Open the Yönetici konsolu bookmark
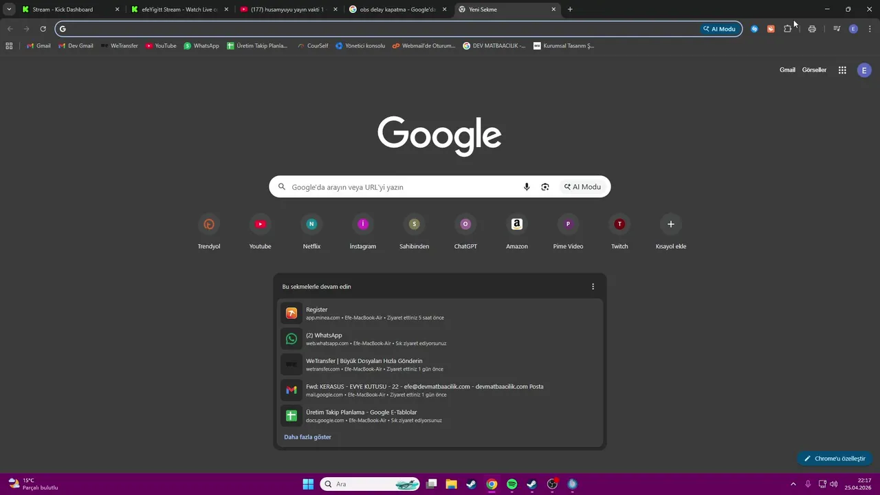The image size is (880, 495). 360,46
